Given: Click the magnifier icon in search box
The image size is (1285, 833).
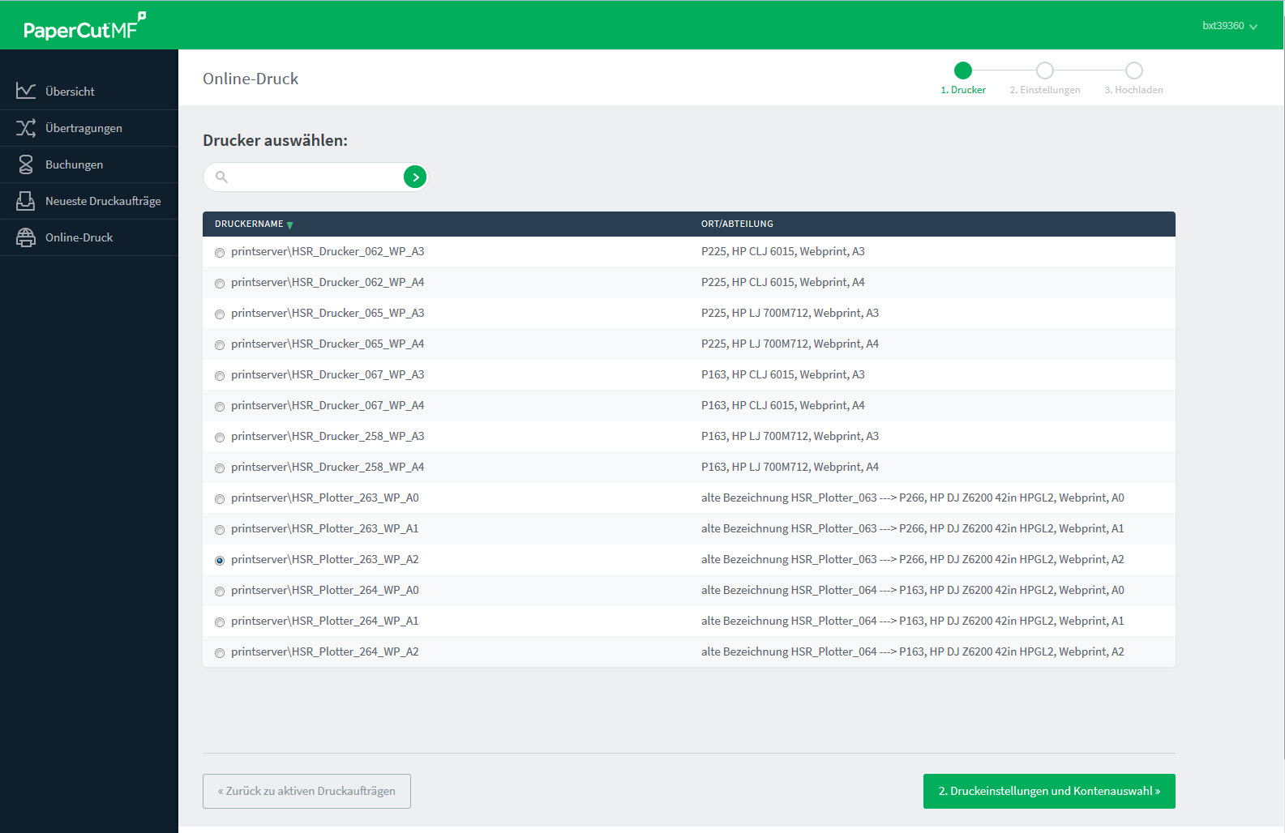Looking at the screenshot, I should tap(221, 177).
